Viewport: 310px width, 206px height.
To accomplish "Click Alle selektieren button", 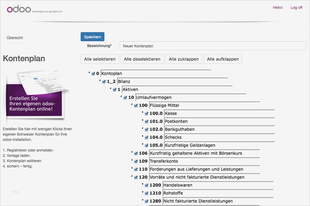I will [100, 59].
